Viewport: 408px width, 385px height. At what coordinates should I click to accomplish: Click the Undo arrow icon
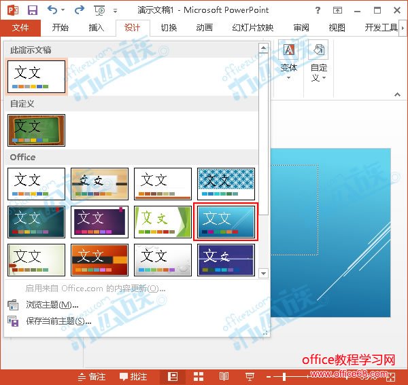pos(52,10)
